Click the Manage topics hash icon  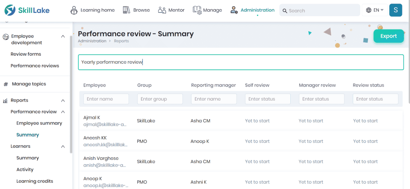[6, 84]
